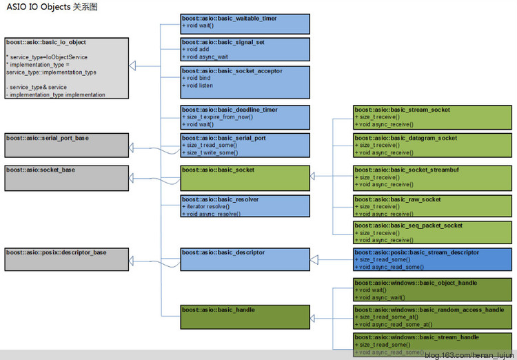Viewport: 517px width, 360px height.
Task: Select the windows basic_object_handle box
Action: point(433,289)
